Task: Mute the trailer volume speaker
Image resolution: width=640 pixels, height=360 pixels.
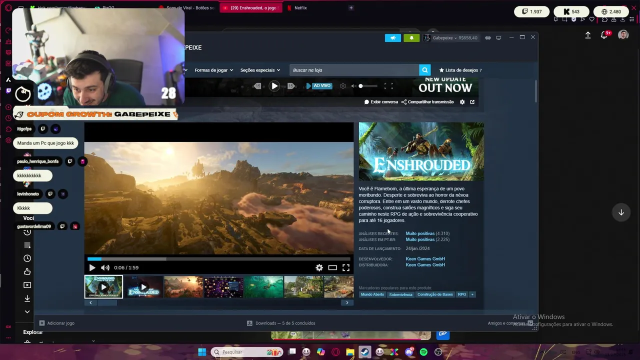Action: 105,268
